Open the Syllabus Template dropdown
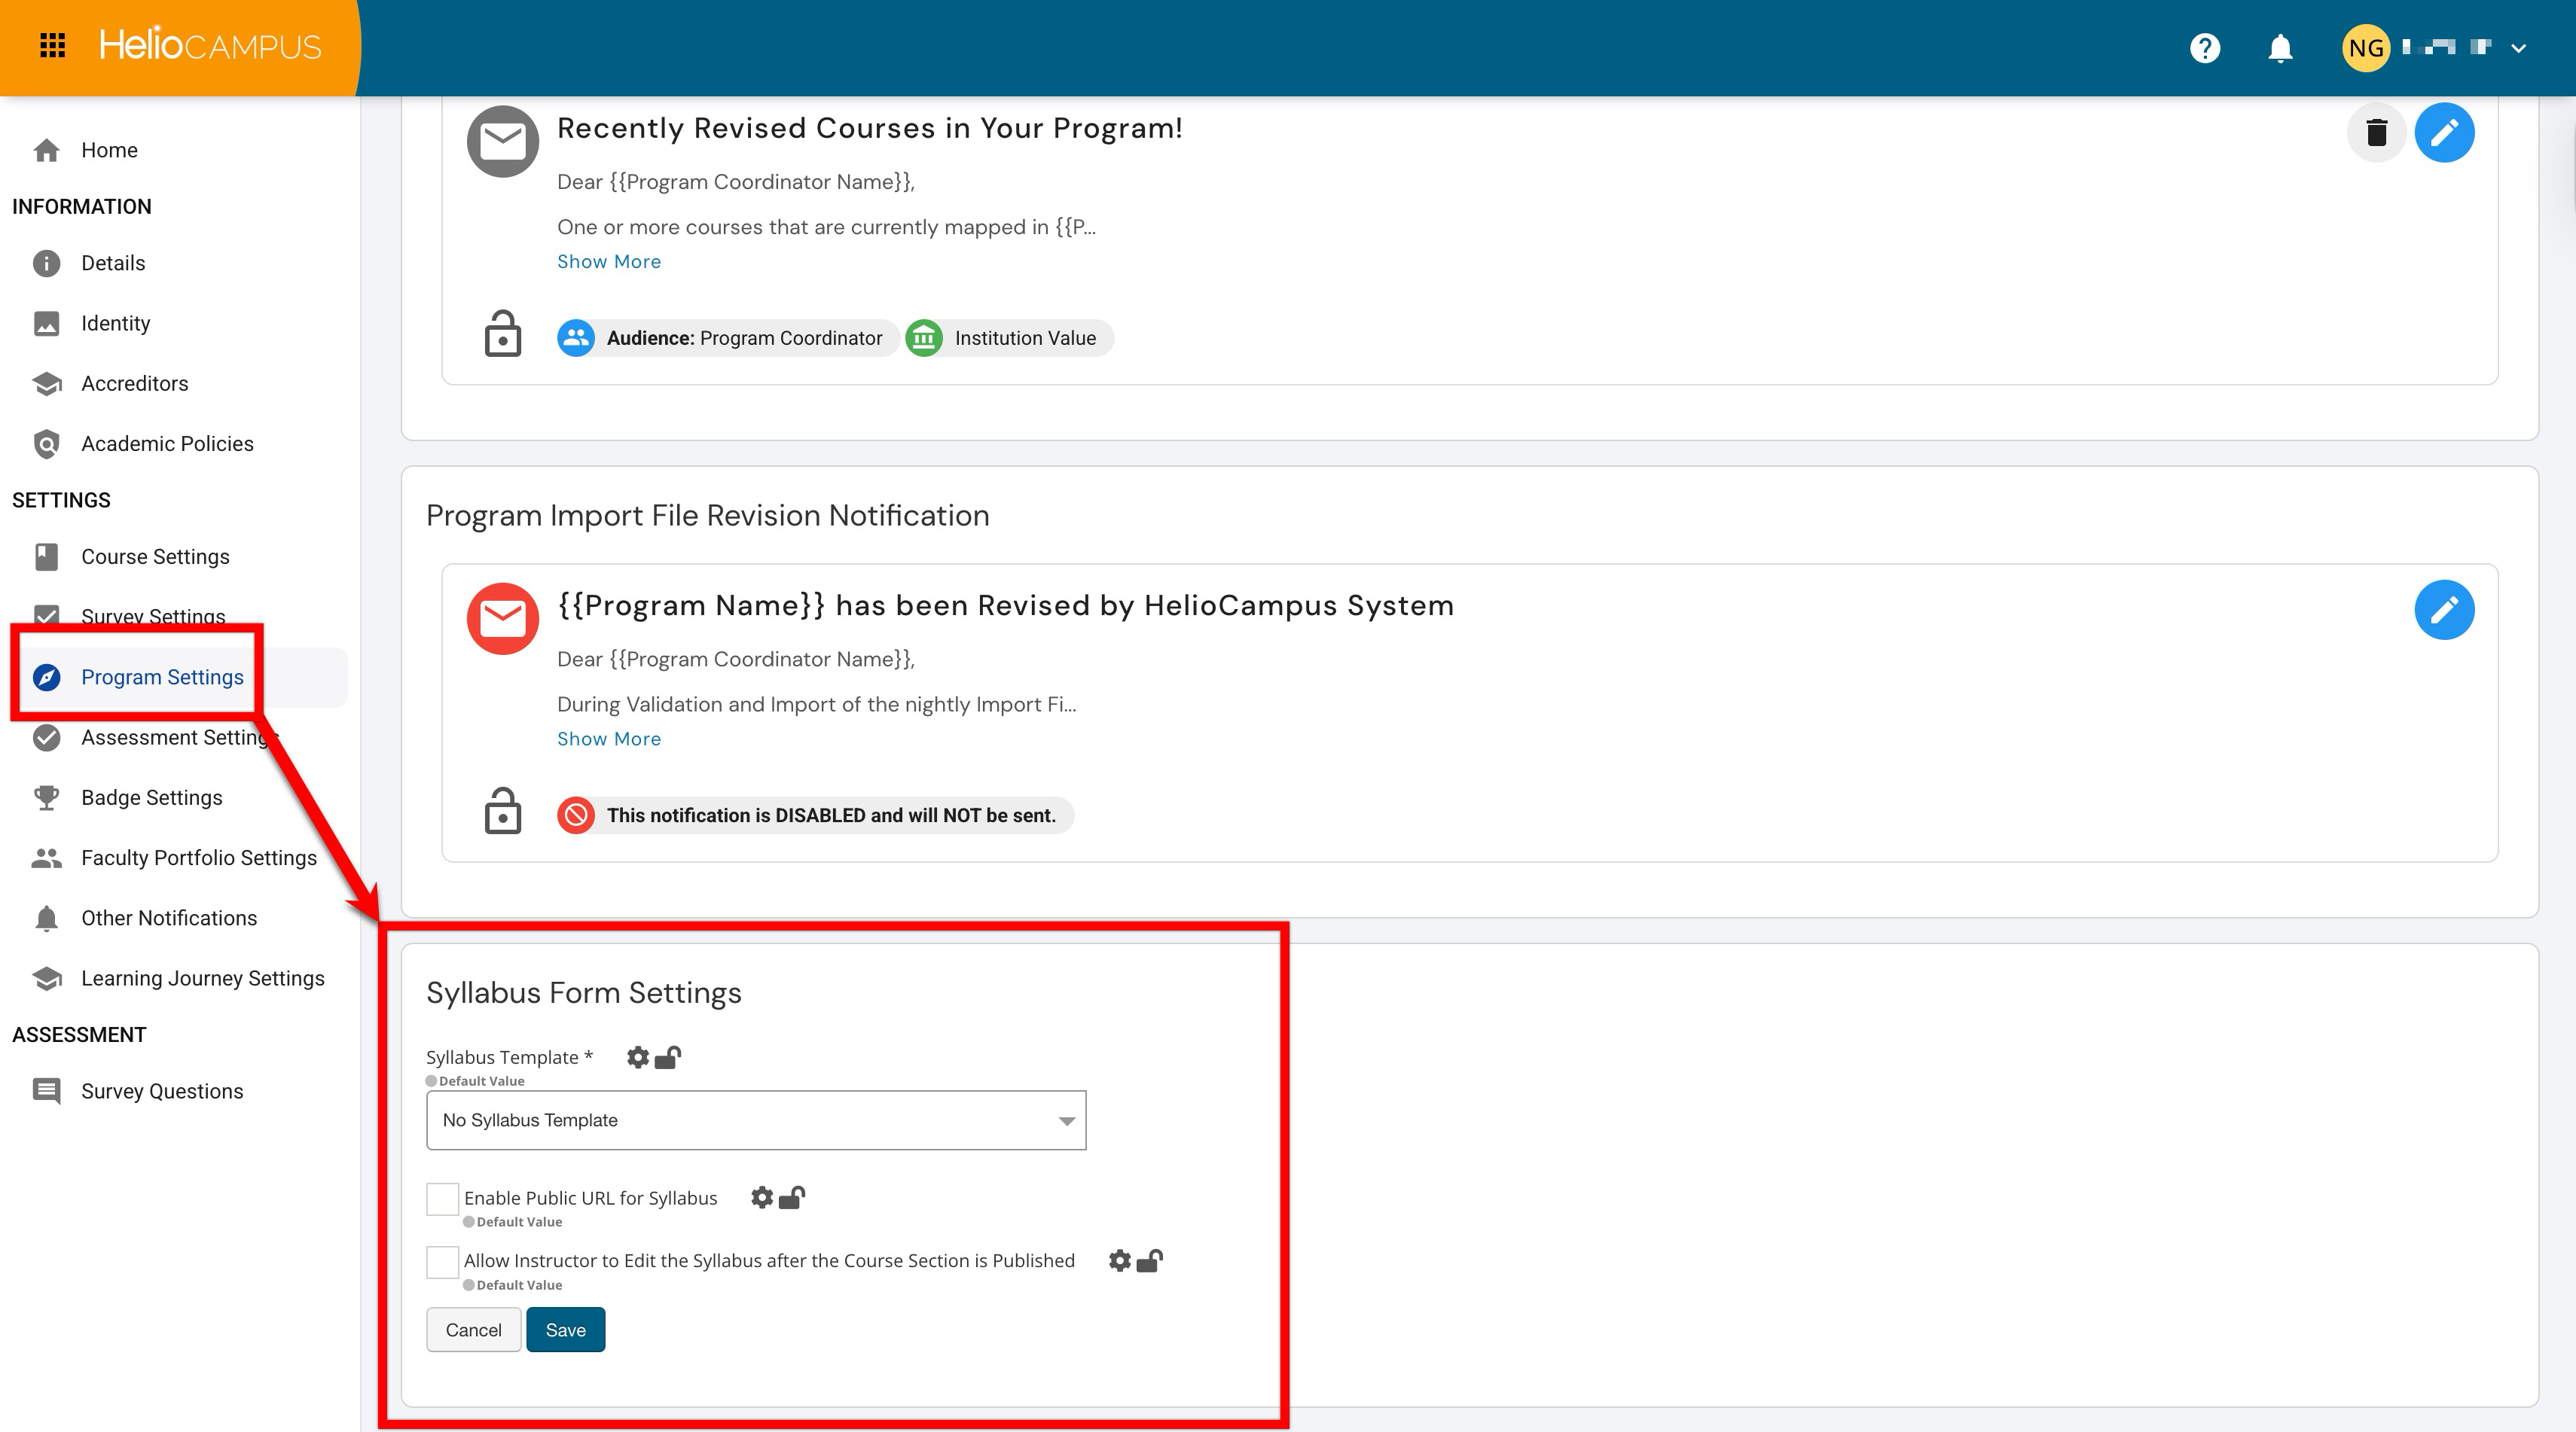This screenshot has width=2576, height=1432. 756,1120
